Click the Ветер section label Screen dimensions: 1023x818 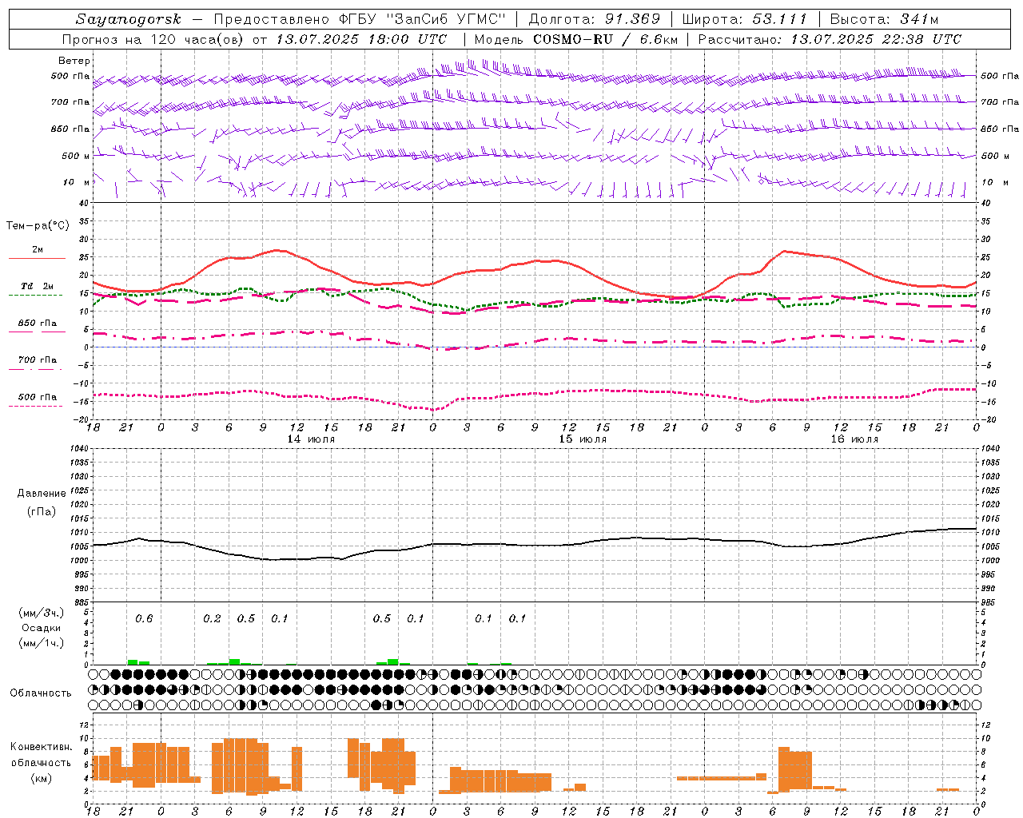tap(74, 61)
